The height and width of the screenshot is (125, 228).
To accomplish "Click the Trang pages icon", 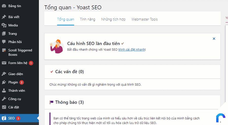I will [x=4, y=34].
